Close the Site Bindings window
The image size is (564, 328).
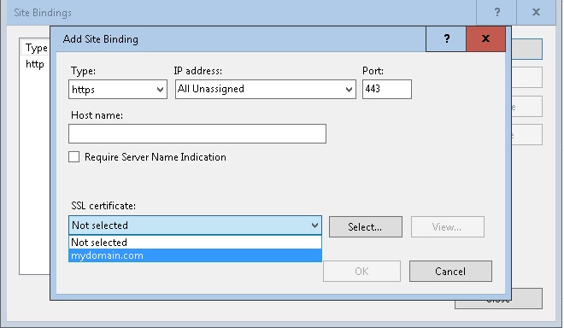[536, 12]
